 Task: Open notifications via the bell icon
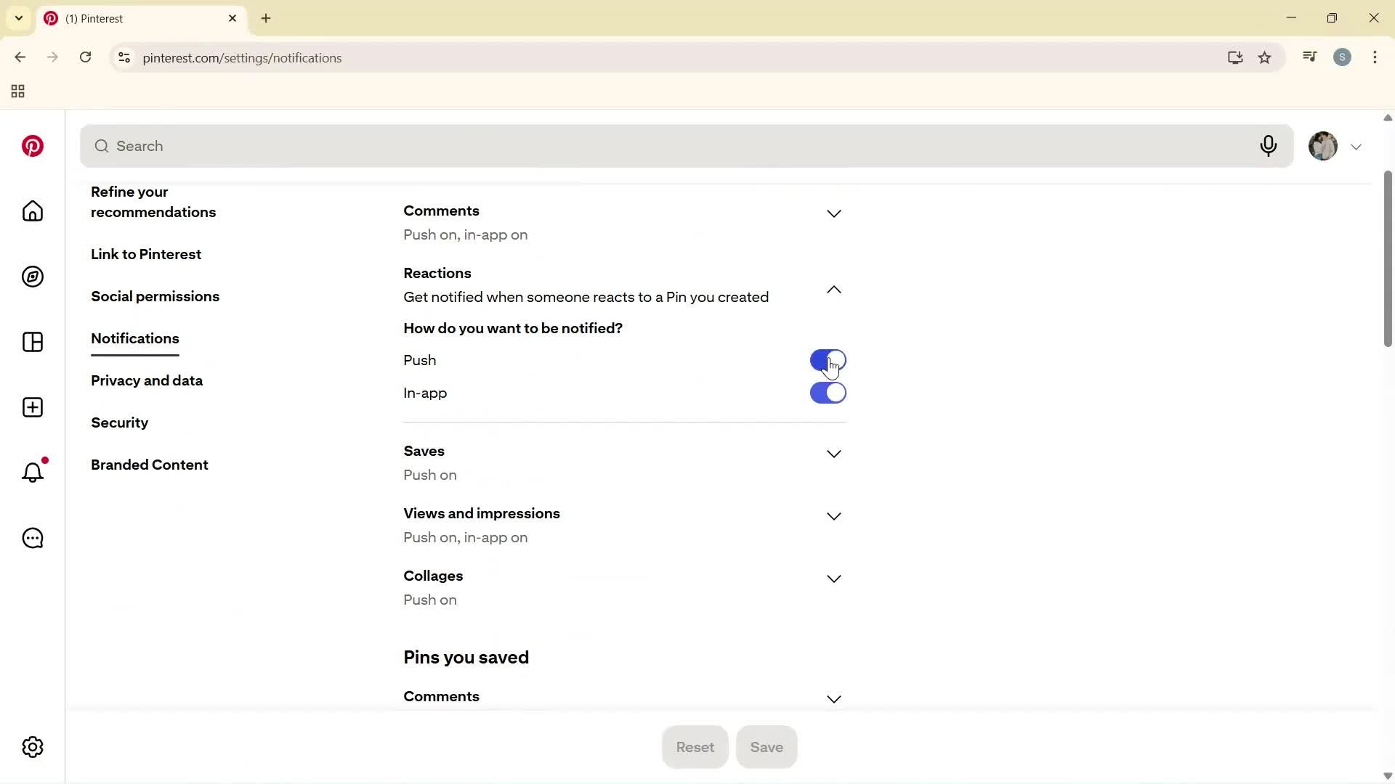click(32, 473)
